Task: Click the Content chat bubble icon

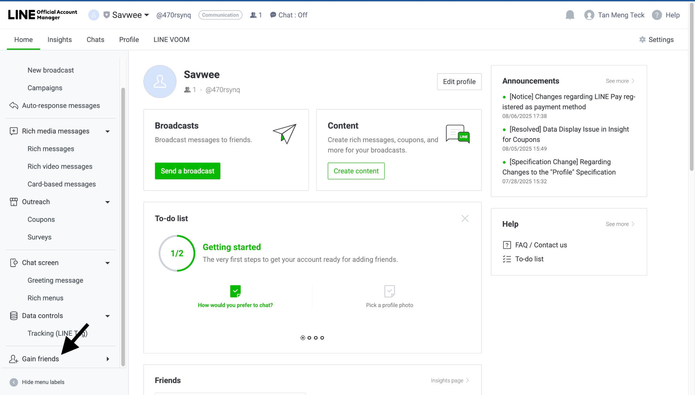Action: click(458, 134)
